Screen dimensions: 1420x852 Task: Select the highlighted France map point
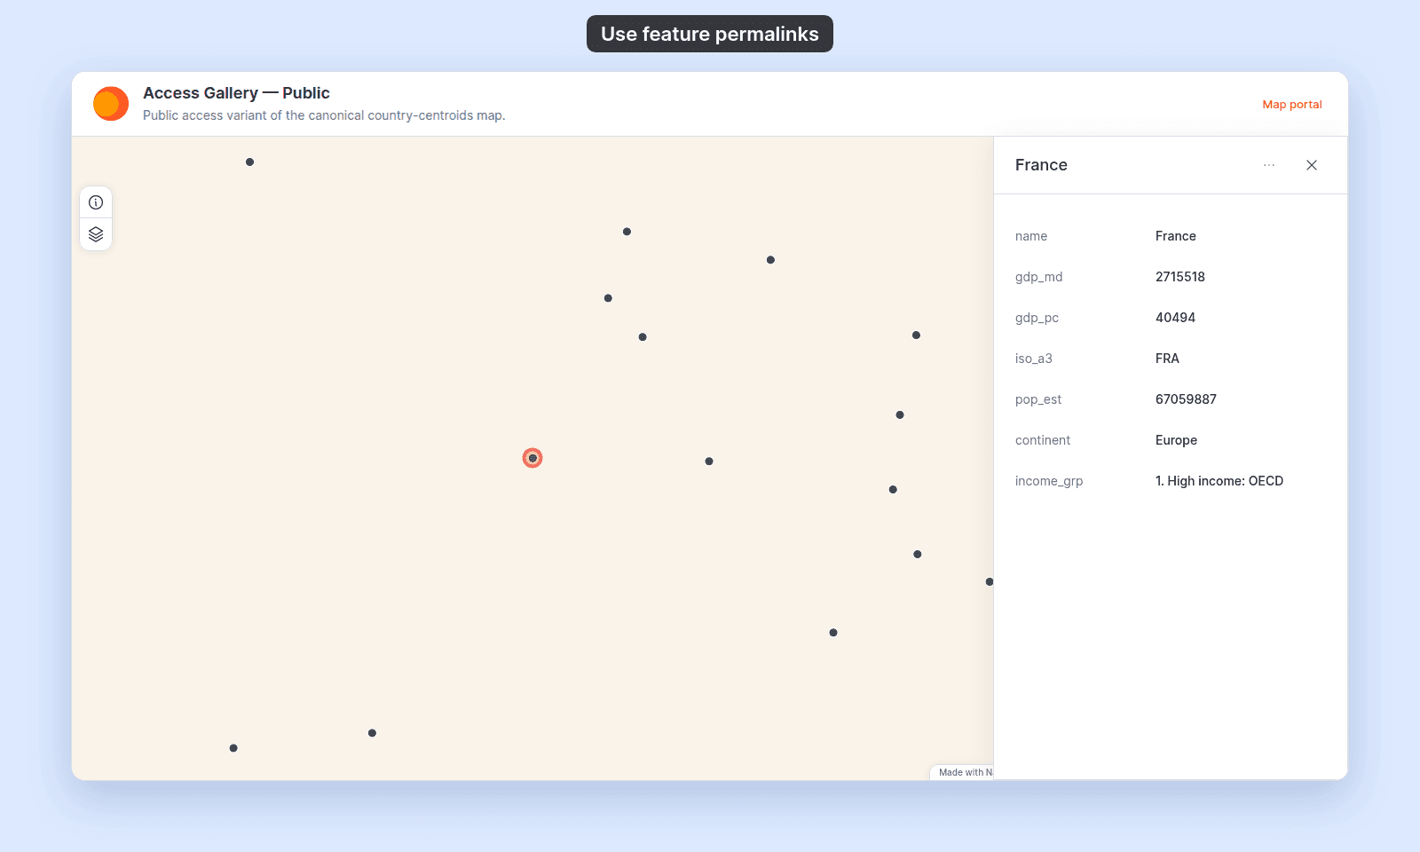click(x=532, y=458)
